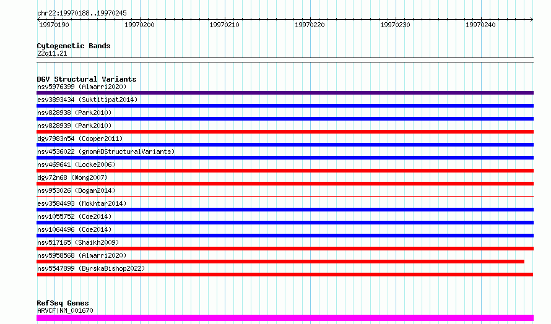This screenshot has width=551, height=324.
Task: Click the red dgv72n68 variant bar
Action: (285, 184)
